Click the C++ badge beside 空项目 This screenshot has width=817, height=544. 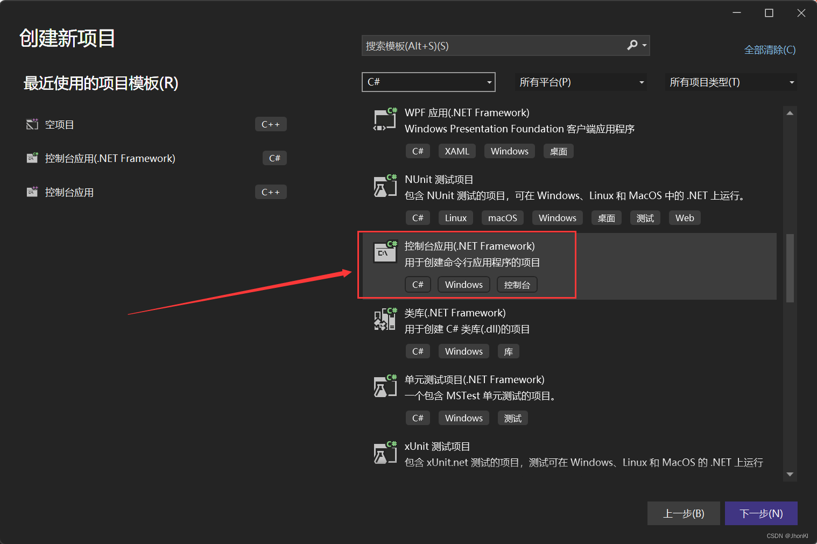click(x=271, y=124)
